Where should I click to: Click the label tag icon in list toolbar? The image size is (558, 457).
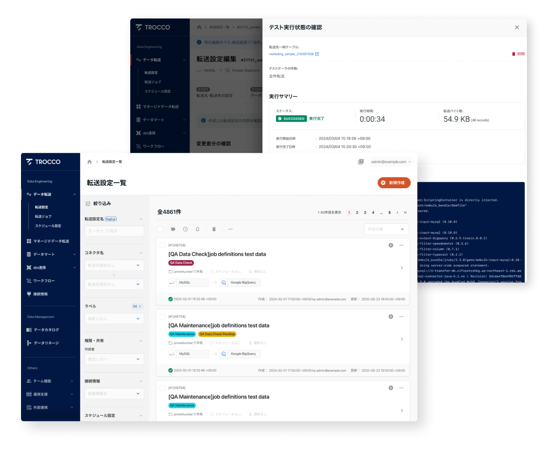pyautogui.click(x=173, y=229)
